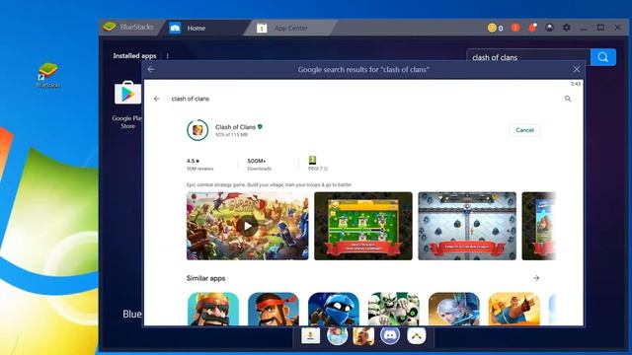The image size is (632, 355).
Task: Play the Clash of Clans trailer video
Action: [x=248, y=226]
